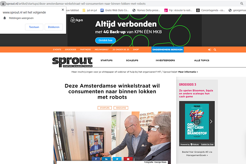
Task: Click browser zoom magnifier in address bar
Action: point(242,4)
